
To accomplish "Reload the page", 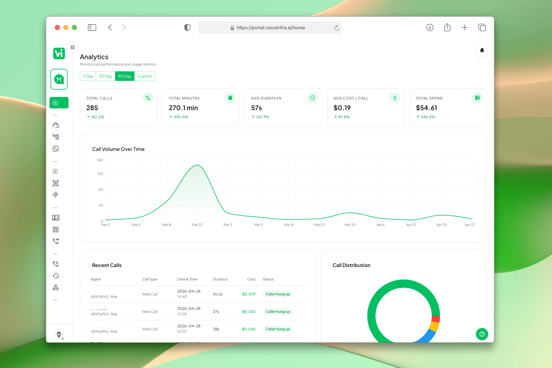I will click(337, 28).
